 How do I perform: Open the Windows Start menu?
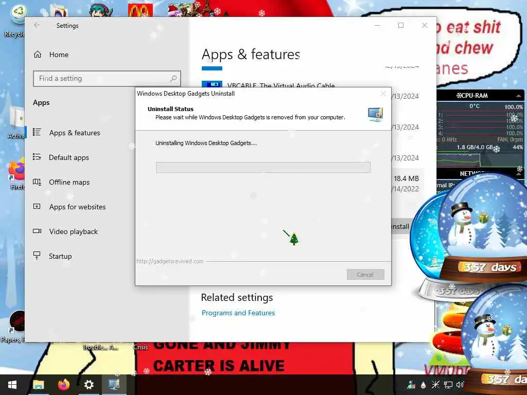(x=12, y=385)
